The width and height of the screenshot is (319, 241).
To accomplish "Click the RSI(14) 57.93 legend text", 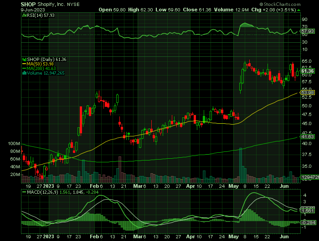I will pyautogui.click(x=41, y=15).
